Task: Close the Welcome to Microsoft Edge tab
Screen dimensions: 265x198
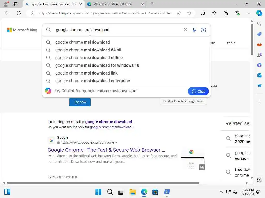Action: 142,4
